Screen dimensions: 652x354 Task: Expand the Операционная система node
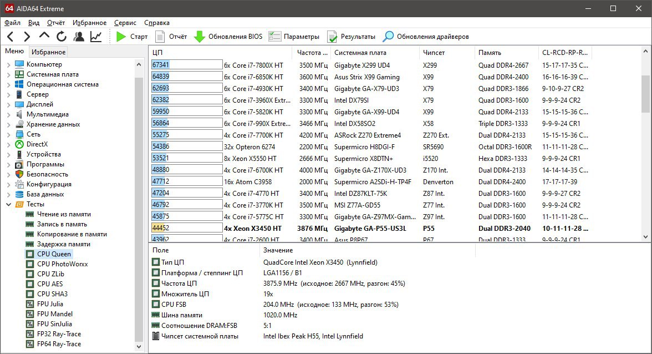click(9, 84)
